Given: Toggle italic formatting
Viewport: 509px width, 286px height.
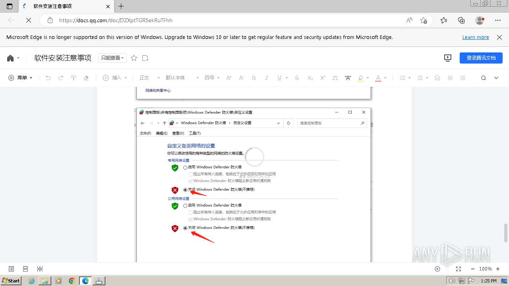Looking at the screenshot, I should tap(267, 78).
